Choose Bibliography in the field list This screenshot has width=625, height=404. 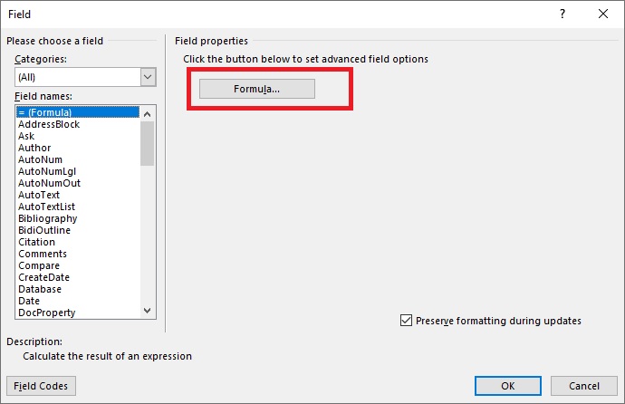coord(48,218)
